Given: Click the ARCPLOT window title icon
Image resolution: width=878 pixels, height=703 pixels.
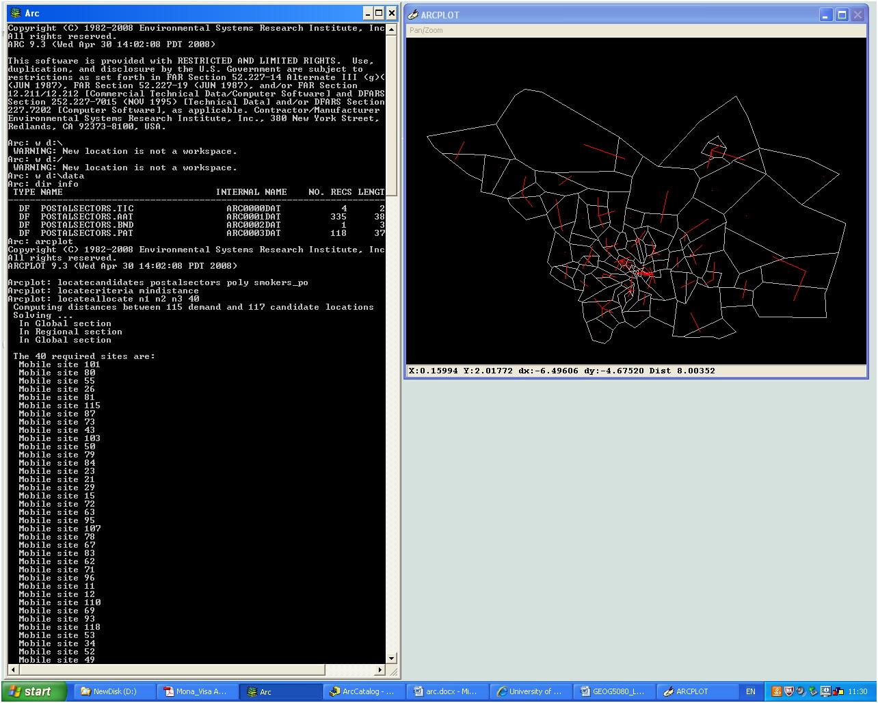Looking at the screenshot, I should pyautogui.click(x=413, y=14).
